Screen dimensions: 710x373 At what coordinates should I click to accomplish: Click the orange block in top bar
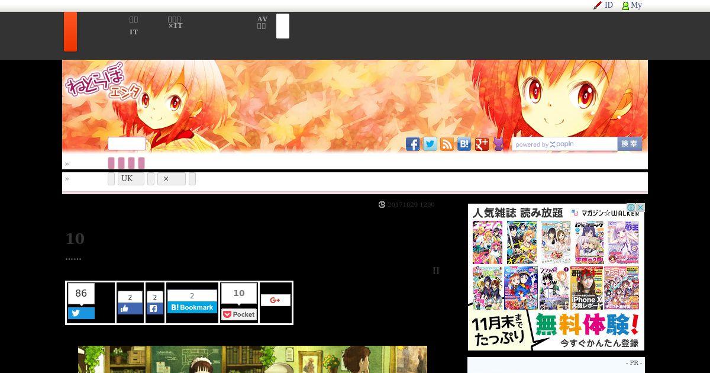pyautogui.click(x=70, y=31)
